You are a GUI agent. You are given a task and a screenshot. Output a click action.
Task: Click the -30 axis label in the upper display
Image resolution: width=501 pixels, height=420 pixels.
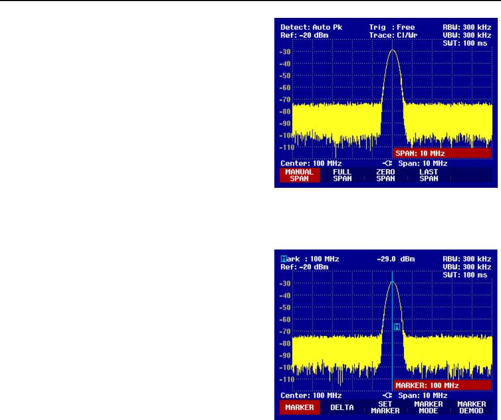285,52
